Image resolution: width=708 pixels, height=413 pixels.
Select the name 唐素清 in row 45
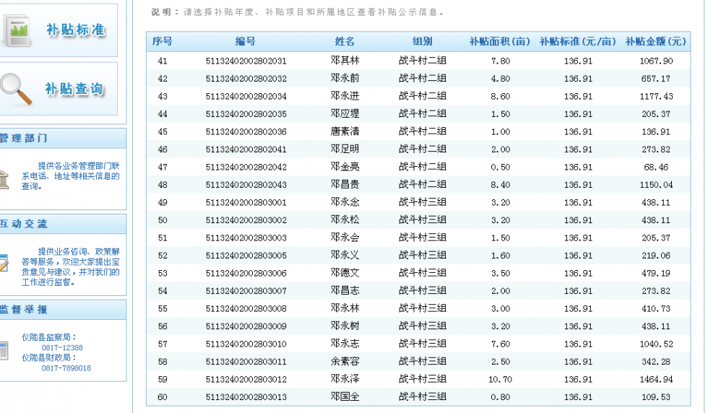click(x=345, y=132)
